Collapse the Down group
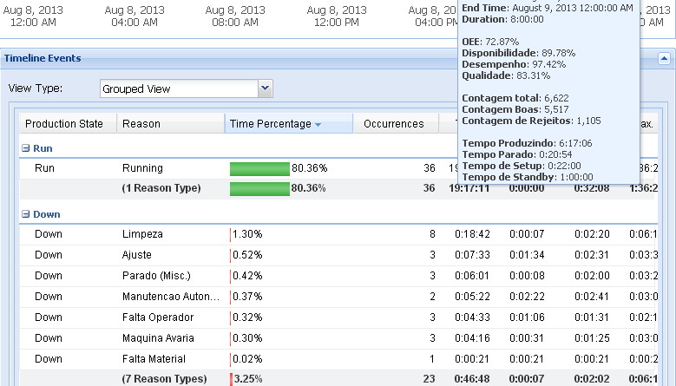Screen dimensions: 676x386 pyautogui.click(x=26, y=213)
